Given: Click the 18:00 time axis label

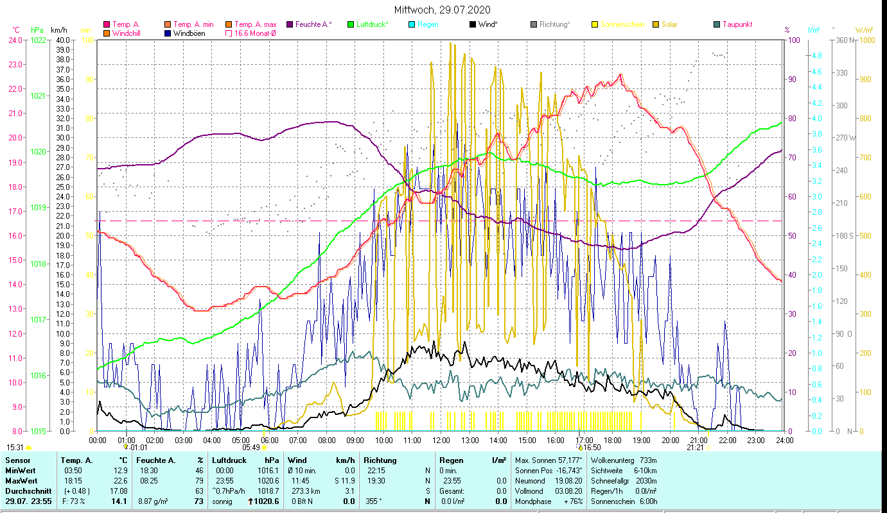Looking at the screenshot, I should [x=613, y=440].
